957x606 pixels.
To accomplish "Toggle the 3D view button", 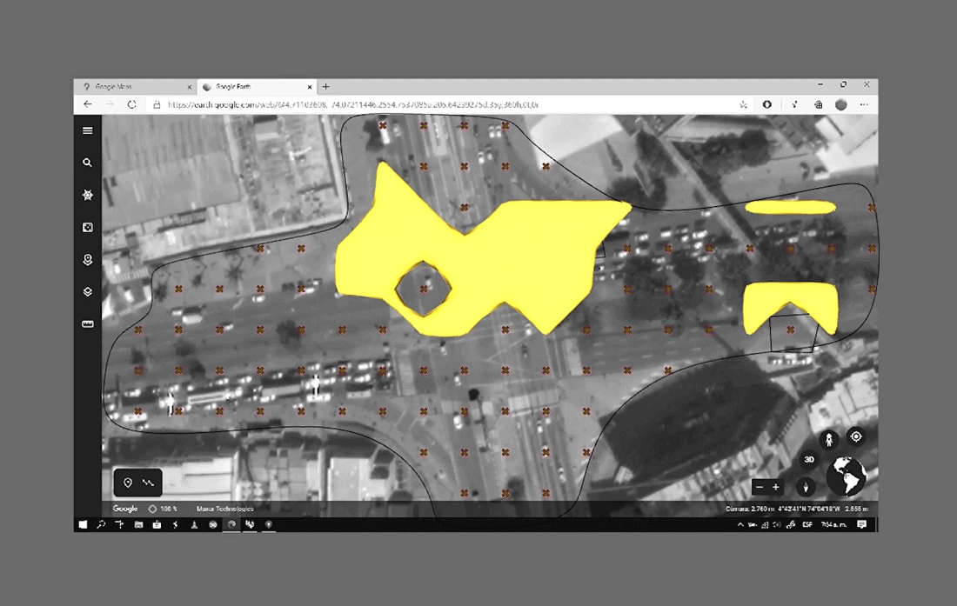I will pyautogui.click(x=808, y=459).
